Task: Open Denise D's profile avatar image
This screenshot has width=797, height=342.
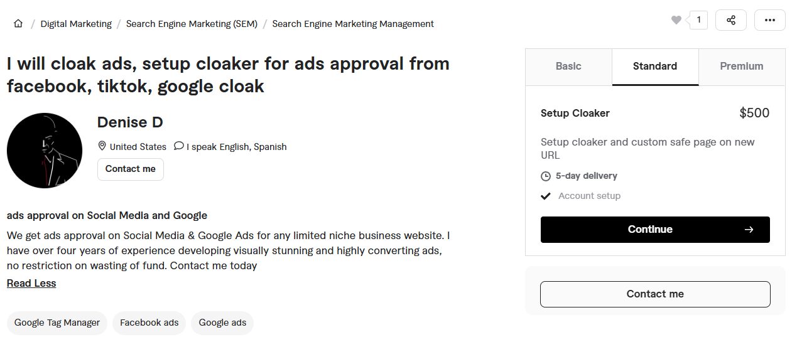Action: coord(45,151)
